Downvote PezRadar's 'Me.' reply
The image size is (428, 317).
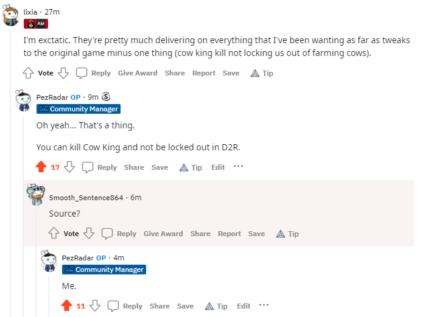tap(95, 305)
